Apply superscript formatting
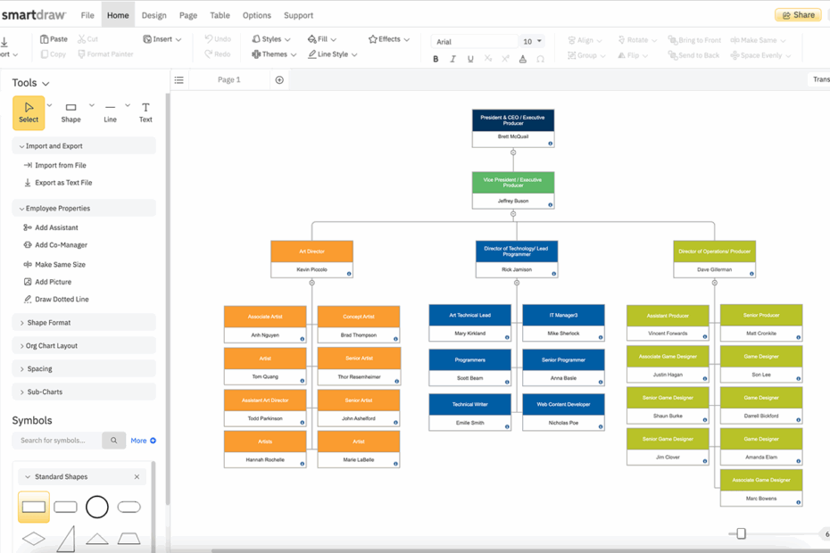Viewport: 830px width, 553px height. (x=505, y=59)
